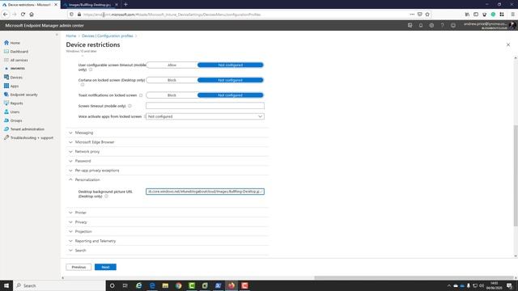Open a new browser tab

[126, 5]
